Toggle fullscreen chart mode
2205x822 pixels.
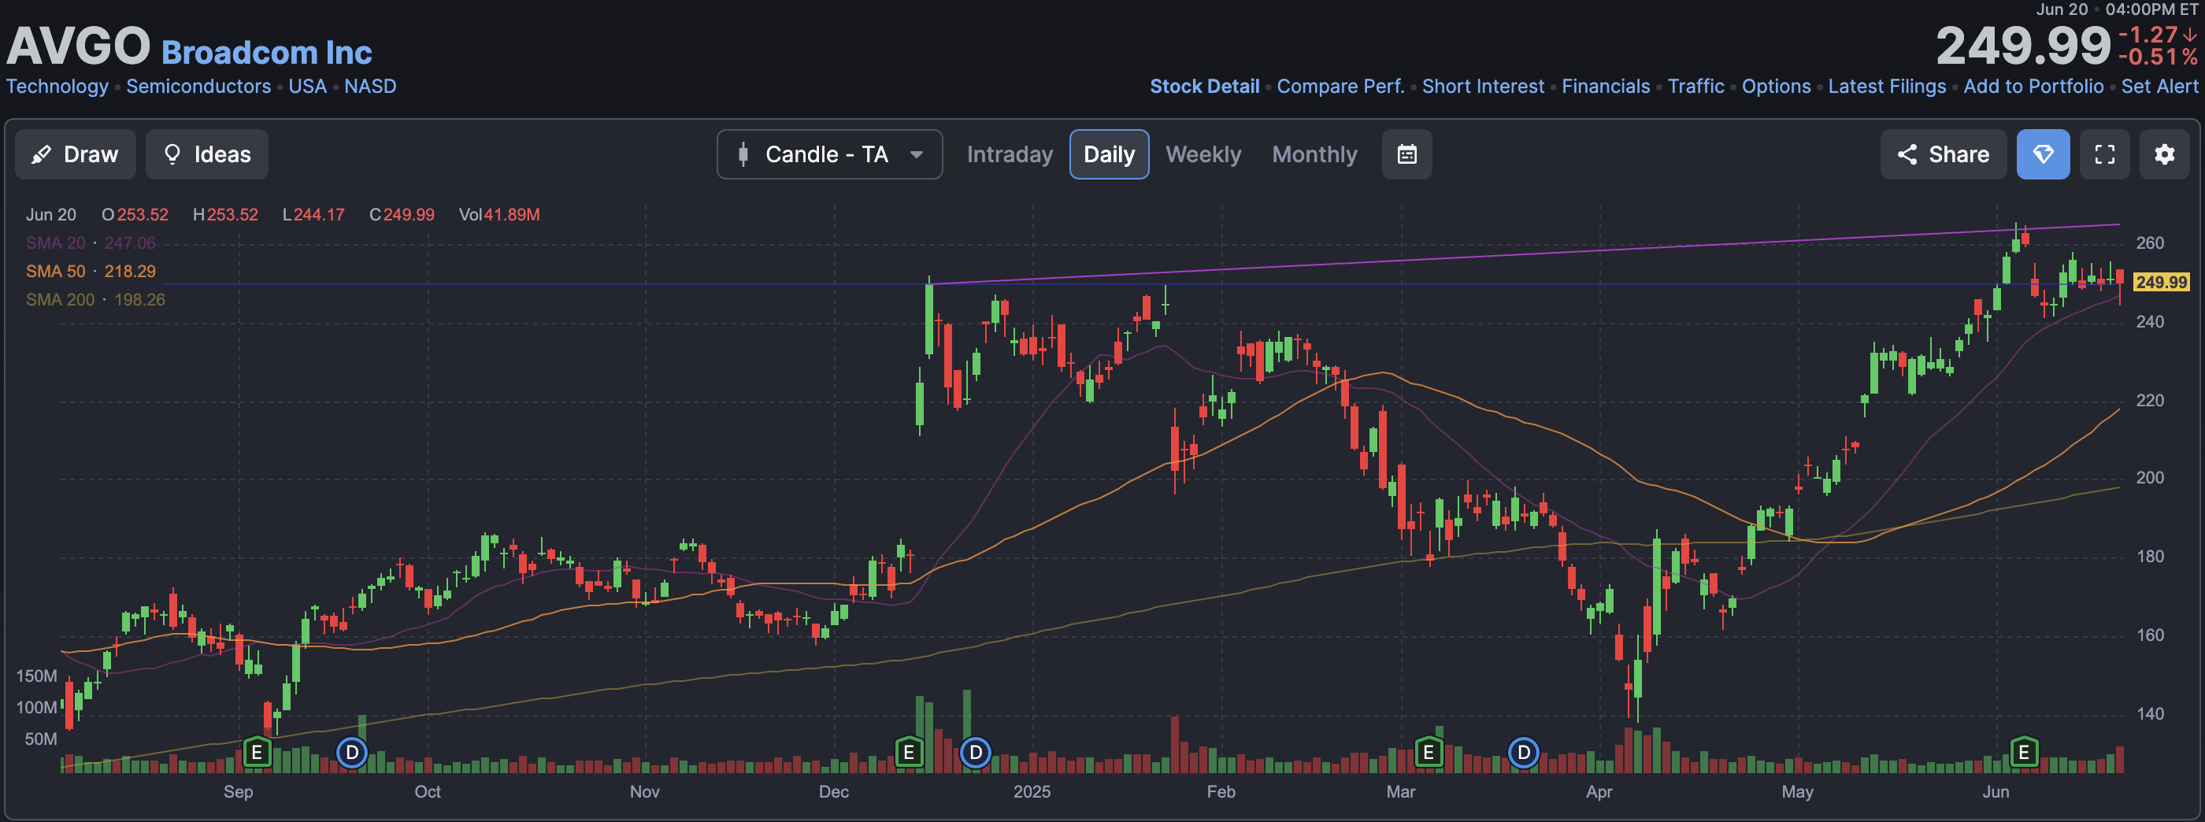(2104, 154)
